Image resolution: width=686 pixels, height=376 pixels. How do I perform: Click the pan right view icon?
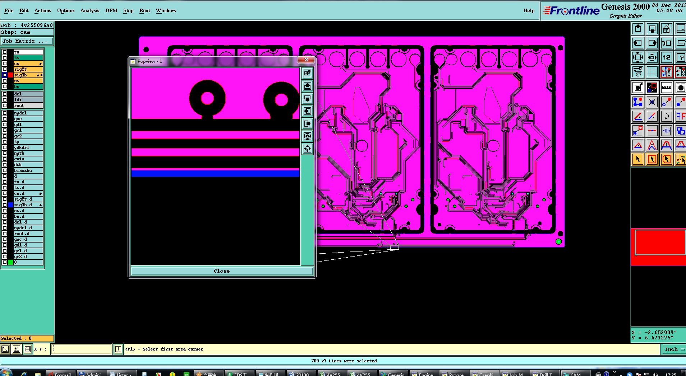[652, 43]
